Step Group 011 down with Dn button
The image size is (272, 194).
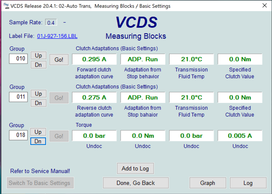pos(38,103)
